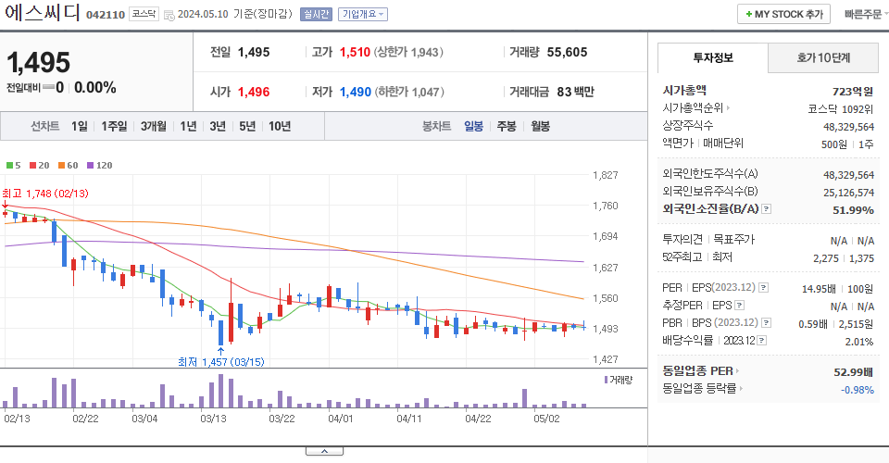Click the current price 1,495 headline
Viewport: 889px width, 463px height.
(x=39, y=62)
